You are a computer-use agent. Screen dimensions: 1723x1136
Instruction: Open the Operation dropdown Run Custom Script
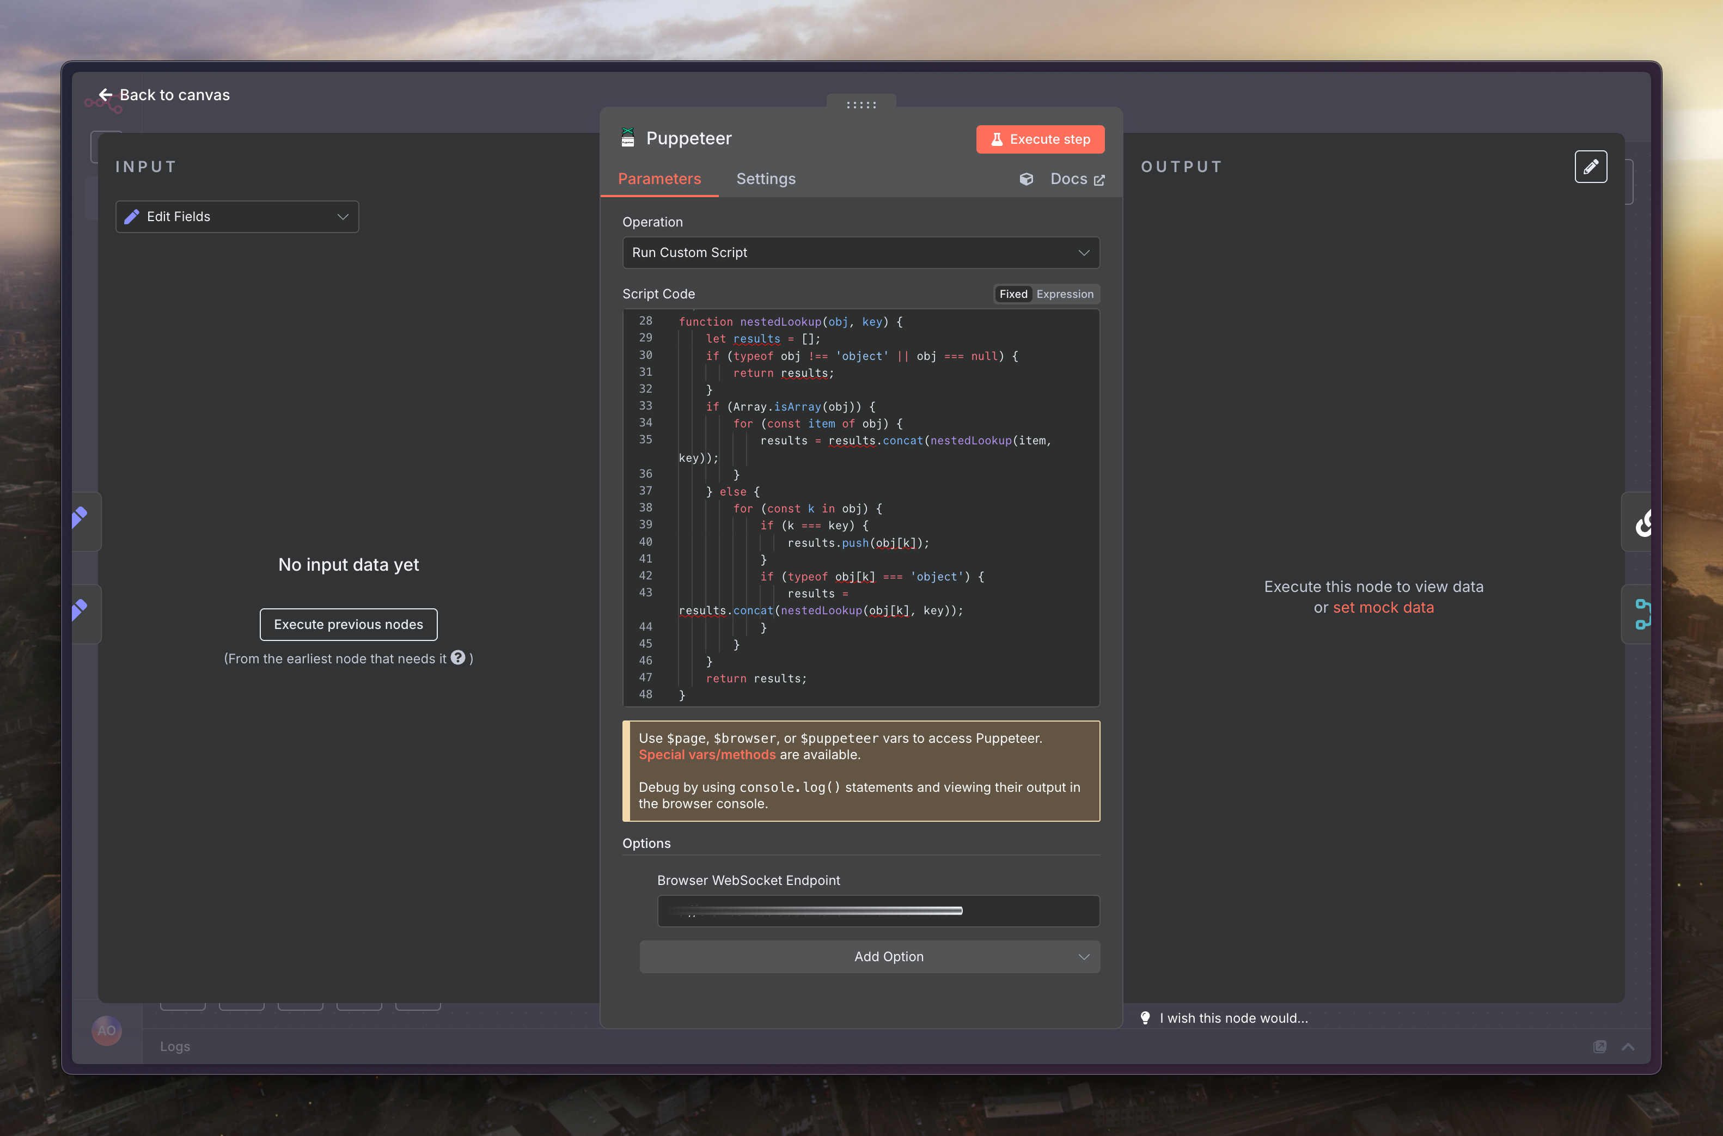point(861,252)
